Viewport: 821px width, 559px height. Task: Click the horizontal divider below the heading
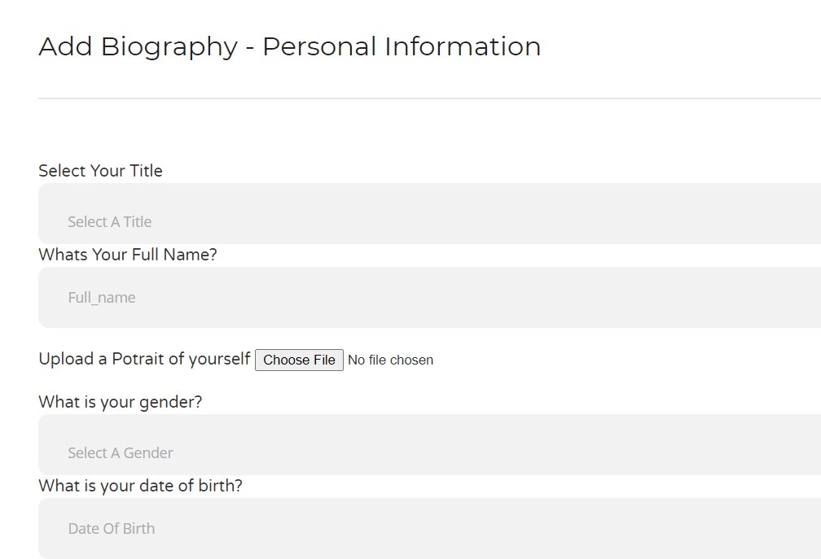pos(429,98)
